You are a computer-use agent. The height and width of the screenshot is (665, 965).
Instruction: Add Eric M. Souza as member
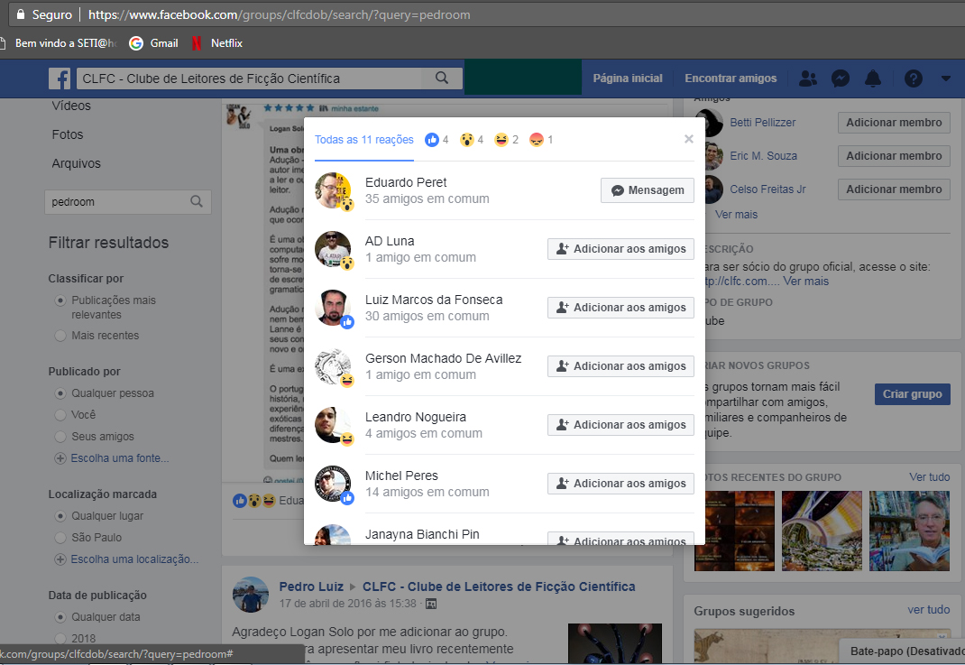(x=894, y=156)
